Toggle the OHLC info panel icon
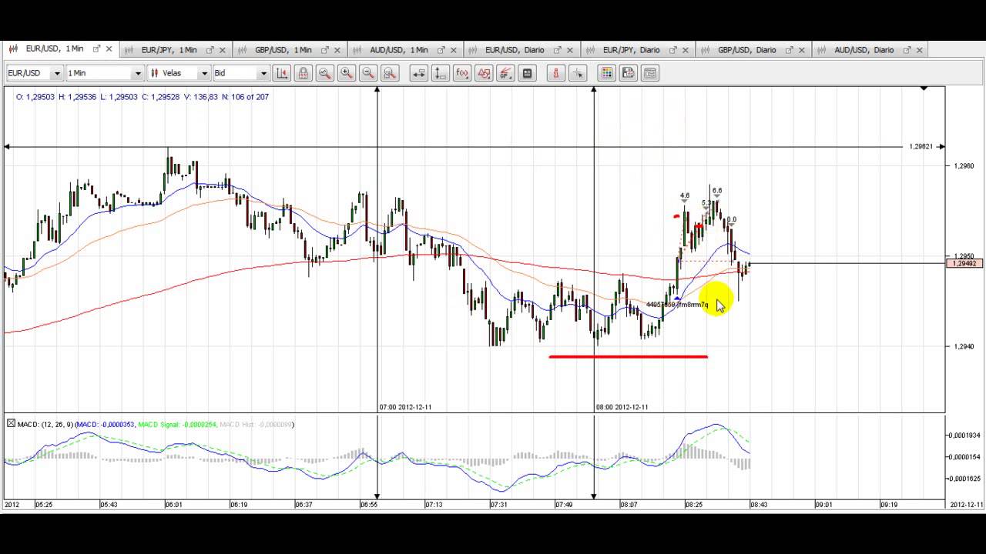 click(527, 73)
